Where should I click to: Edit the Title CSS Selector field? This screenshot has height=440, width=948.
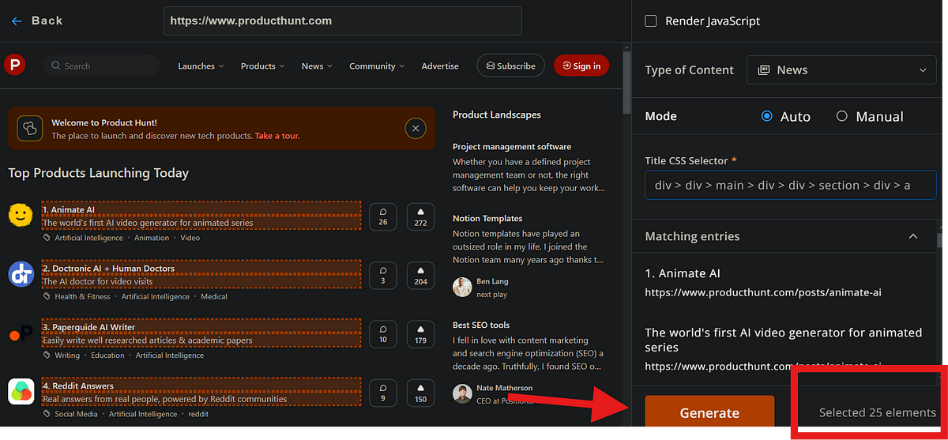(791, 185)
